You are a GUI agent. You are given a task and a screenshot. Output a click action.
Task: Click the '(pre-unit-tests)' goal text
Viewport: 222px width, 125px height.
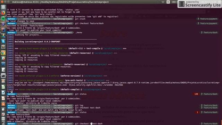point(74,80)
